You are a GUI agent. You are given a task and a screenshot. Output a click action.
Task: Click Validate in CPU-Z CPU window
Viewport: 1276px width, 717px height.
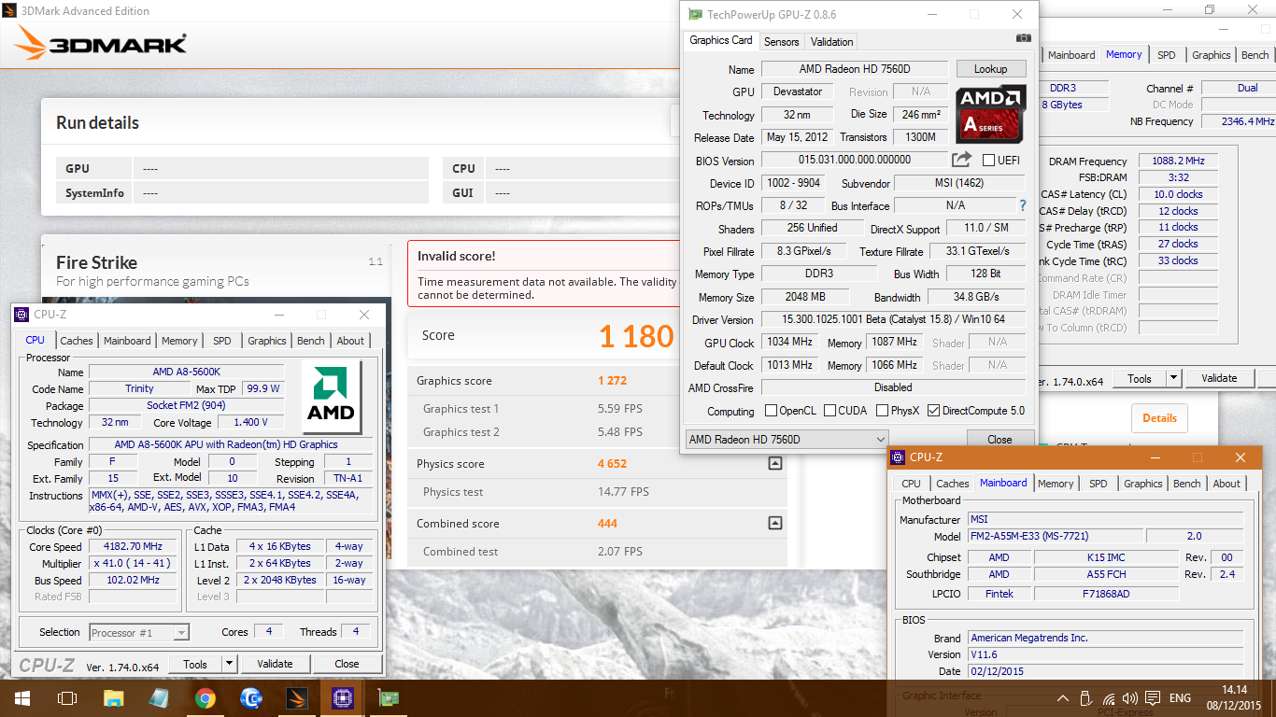click(275, 664)
